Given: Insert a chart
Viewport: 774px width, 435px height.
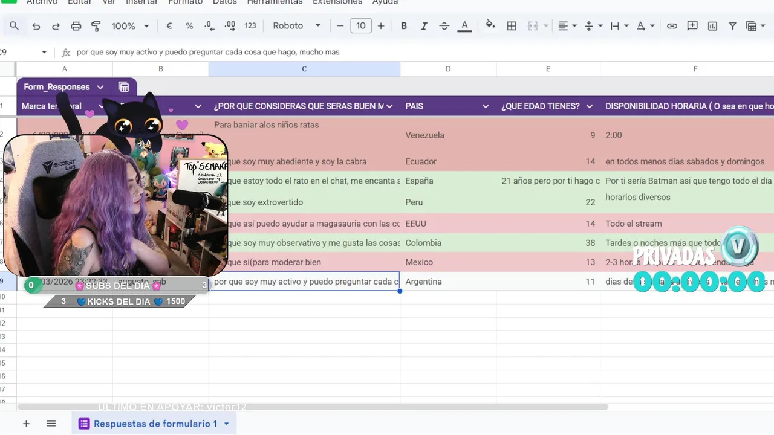Looking at the screenshot, I should coord(712,26).
